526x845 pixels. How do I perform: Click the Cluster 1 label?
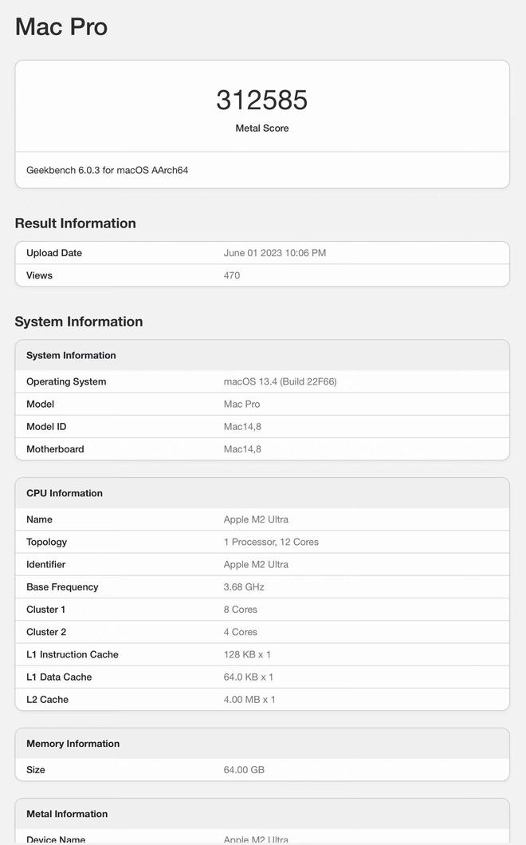(45, 610)
